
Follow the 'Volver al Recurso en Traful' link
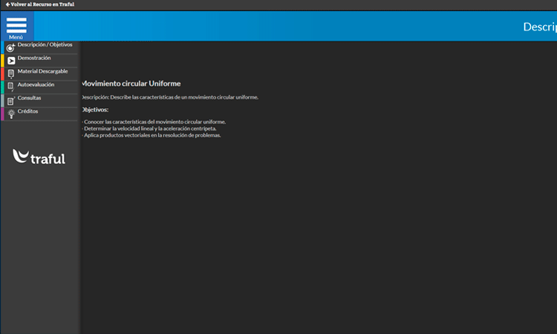point(42,4)
